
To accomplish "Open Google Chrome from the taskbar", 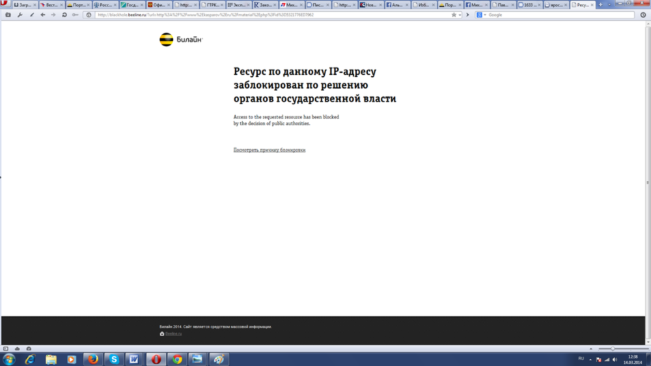I will coord(177,359).
